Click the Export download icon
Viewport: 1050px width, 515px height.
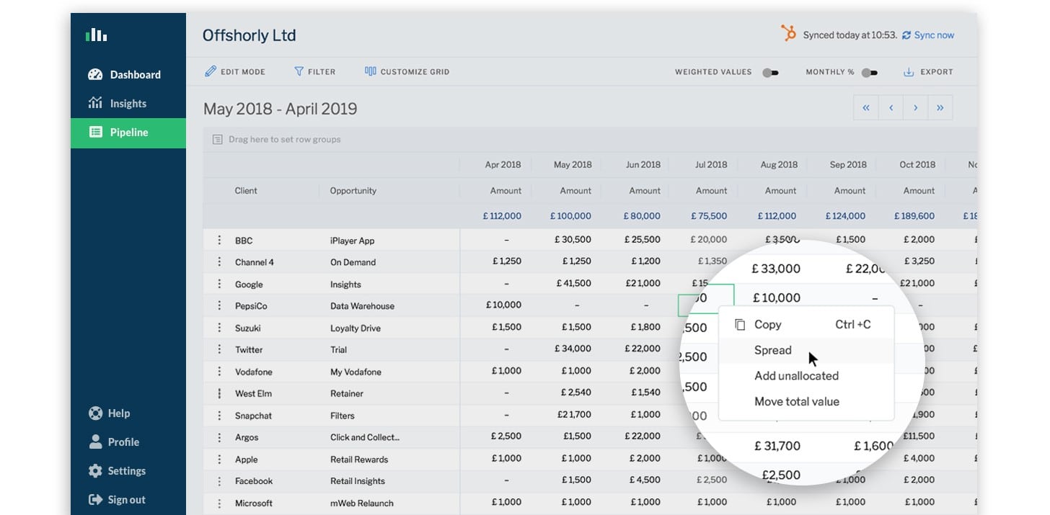(909, 72)
